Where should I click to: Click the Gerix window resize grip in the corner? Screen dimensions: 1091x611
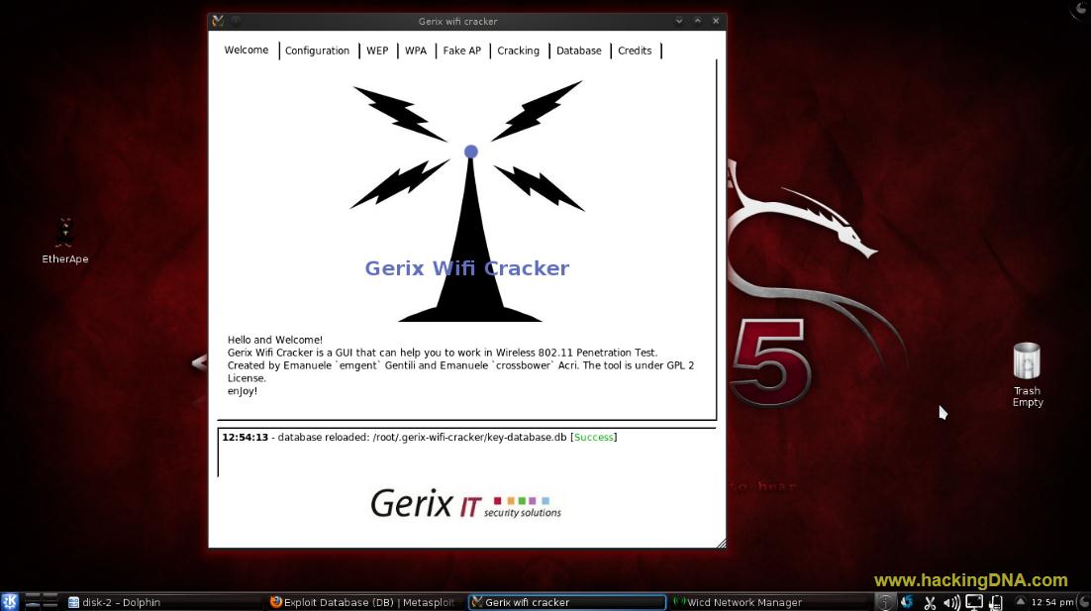722,544
